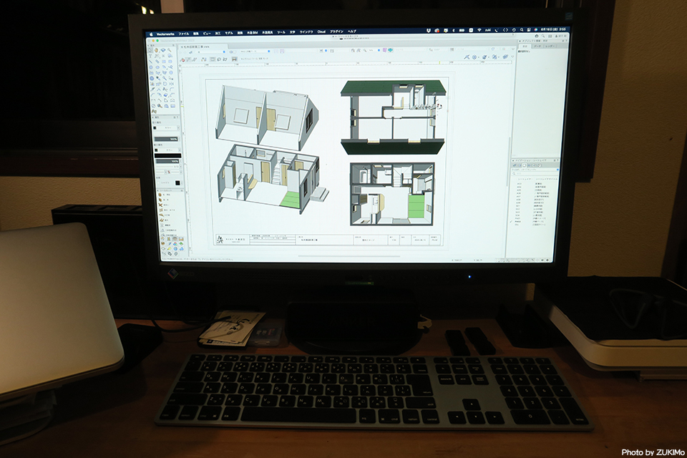687x458 pixels.
Task: Open the Cloud menu
Action: [321, 32]
